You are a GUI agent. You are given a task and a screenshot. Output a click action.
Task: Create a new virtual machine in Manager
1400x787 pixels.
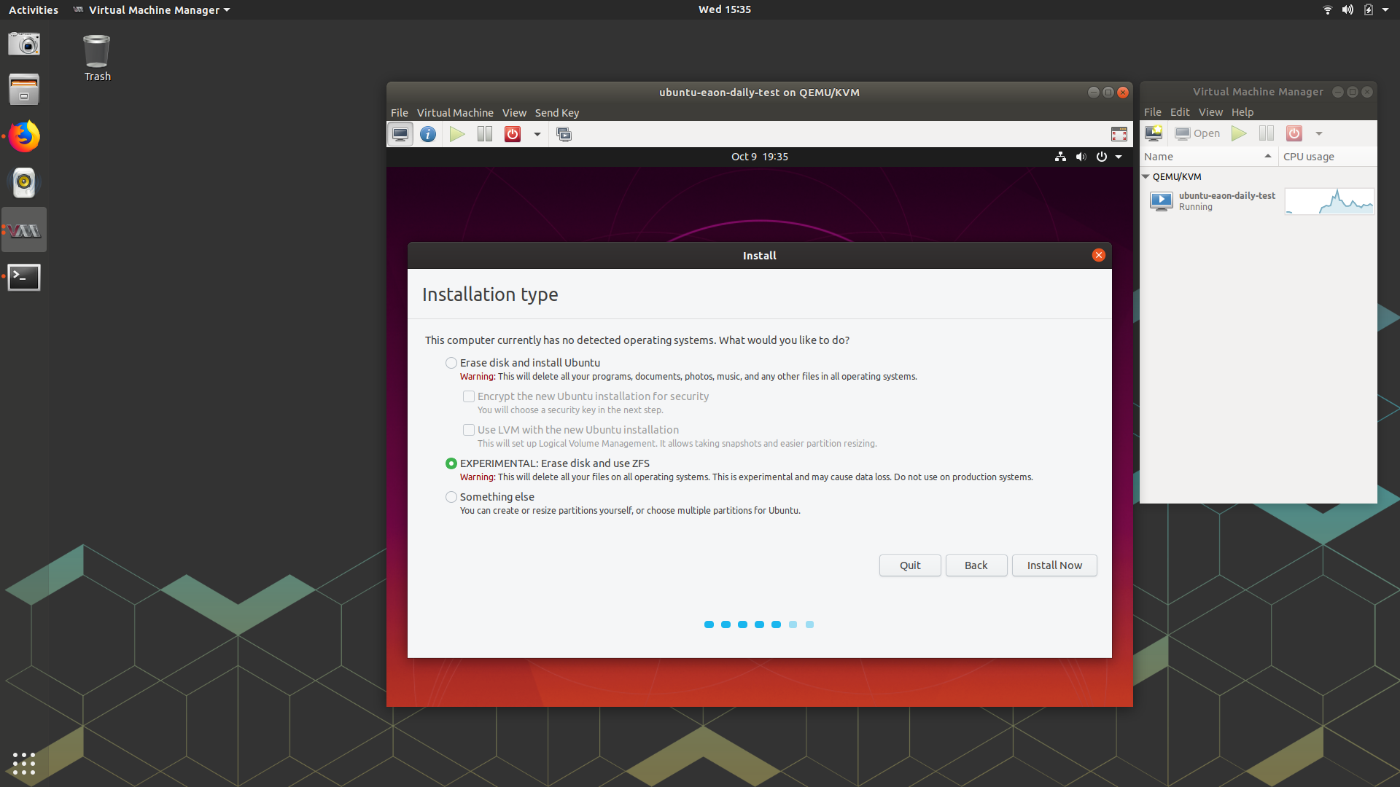pos(1154,133)
